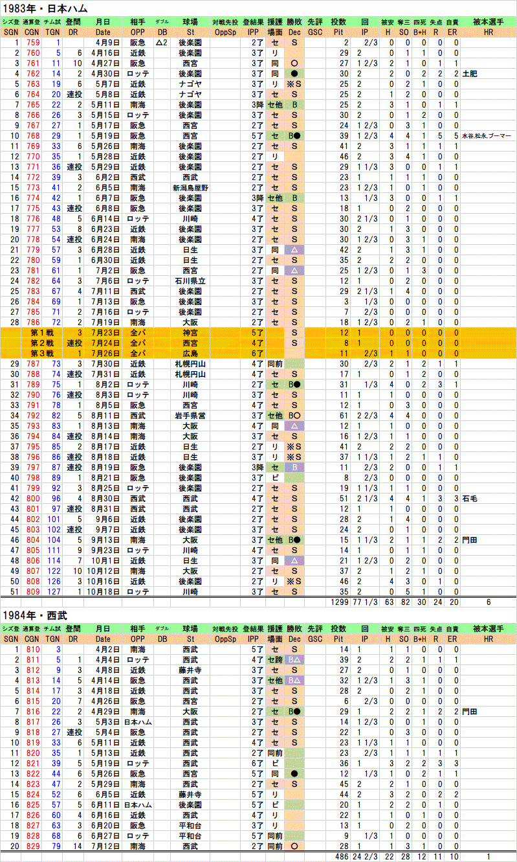Select the stadium cell 岩手県営
Image resolution: width=517 pixels, height=862 pixels.
[190, 415]
